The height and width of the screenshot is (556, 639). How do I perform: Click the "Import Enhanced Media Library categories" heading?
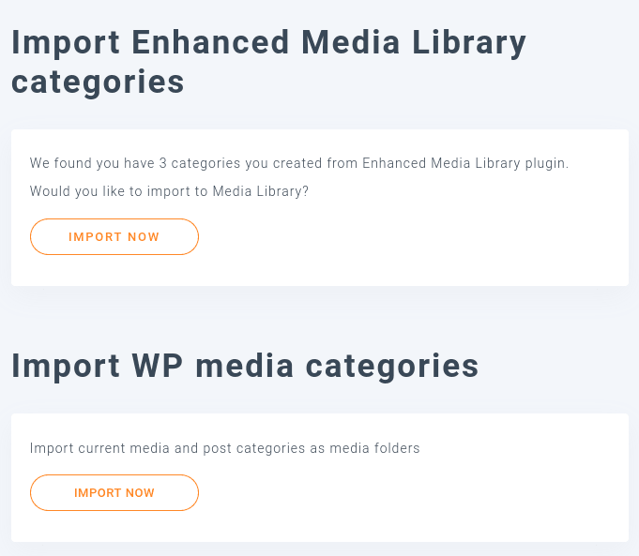268,62
